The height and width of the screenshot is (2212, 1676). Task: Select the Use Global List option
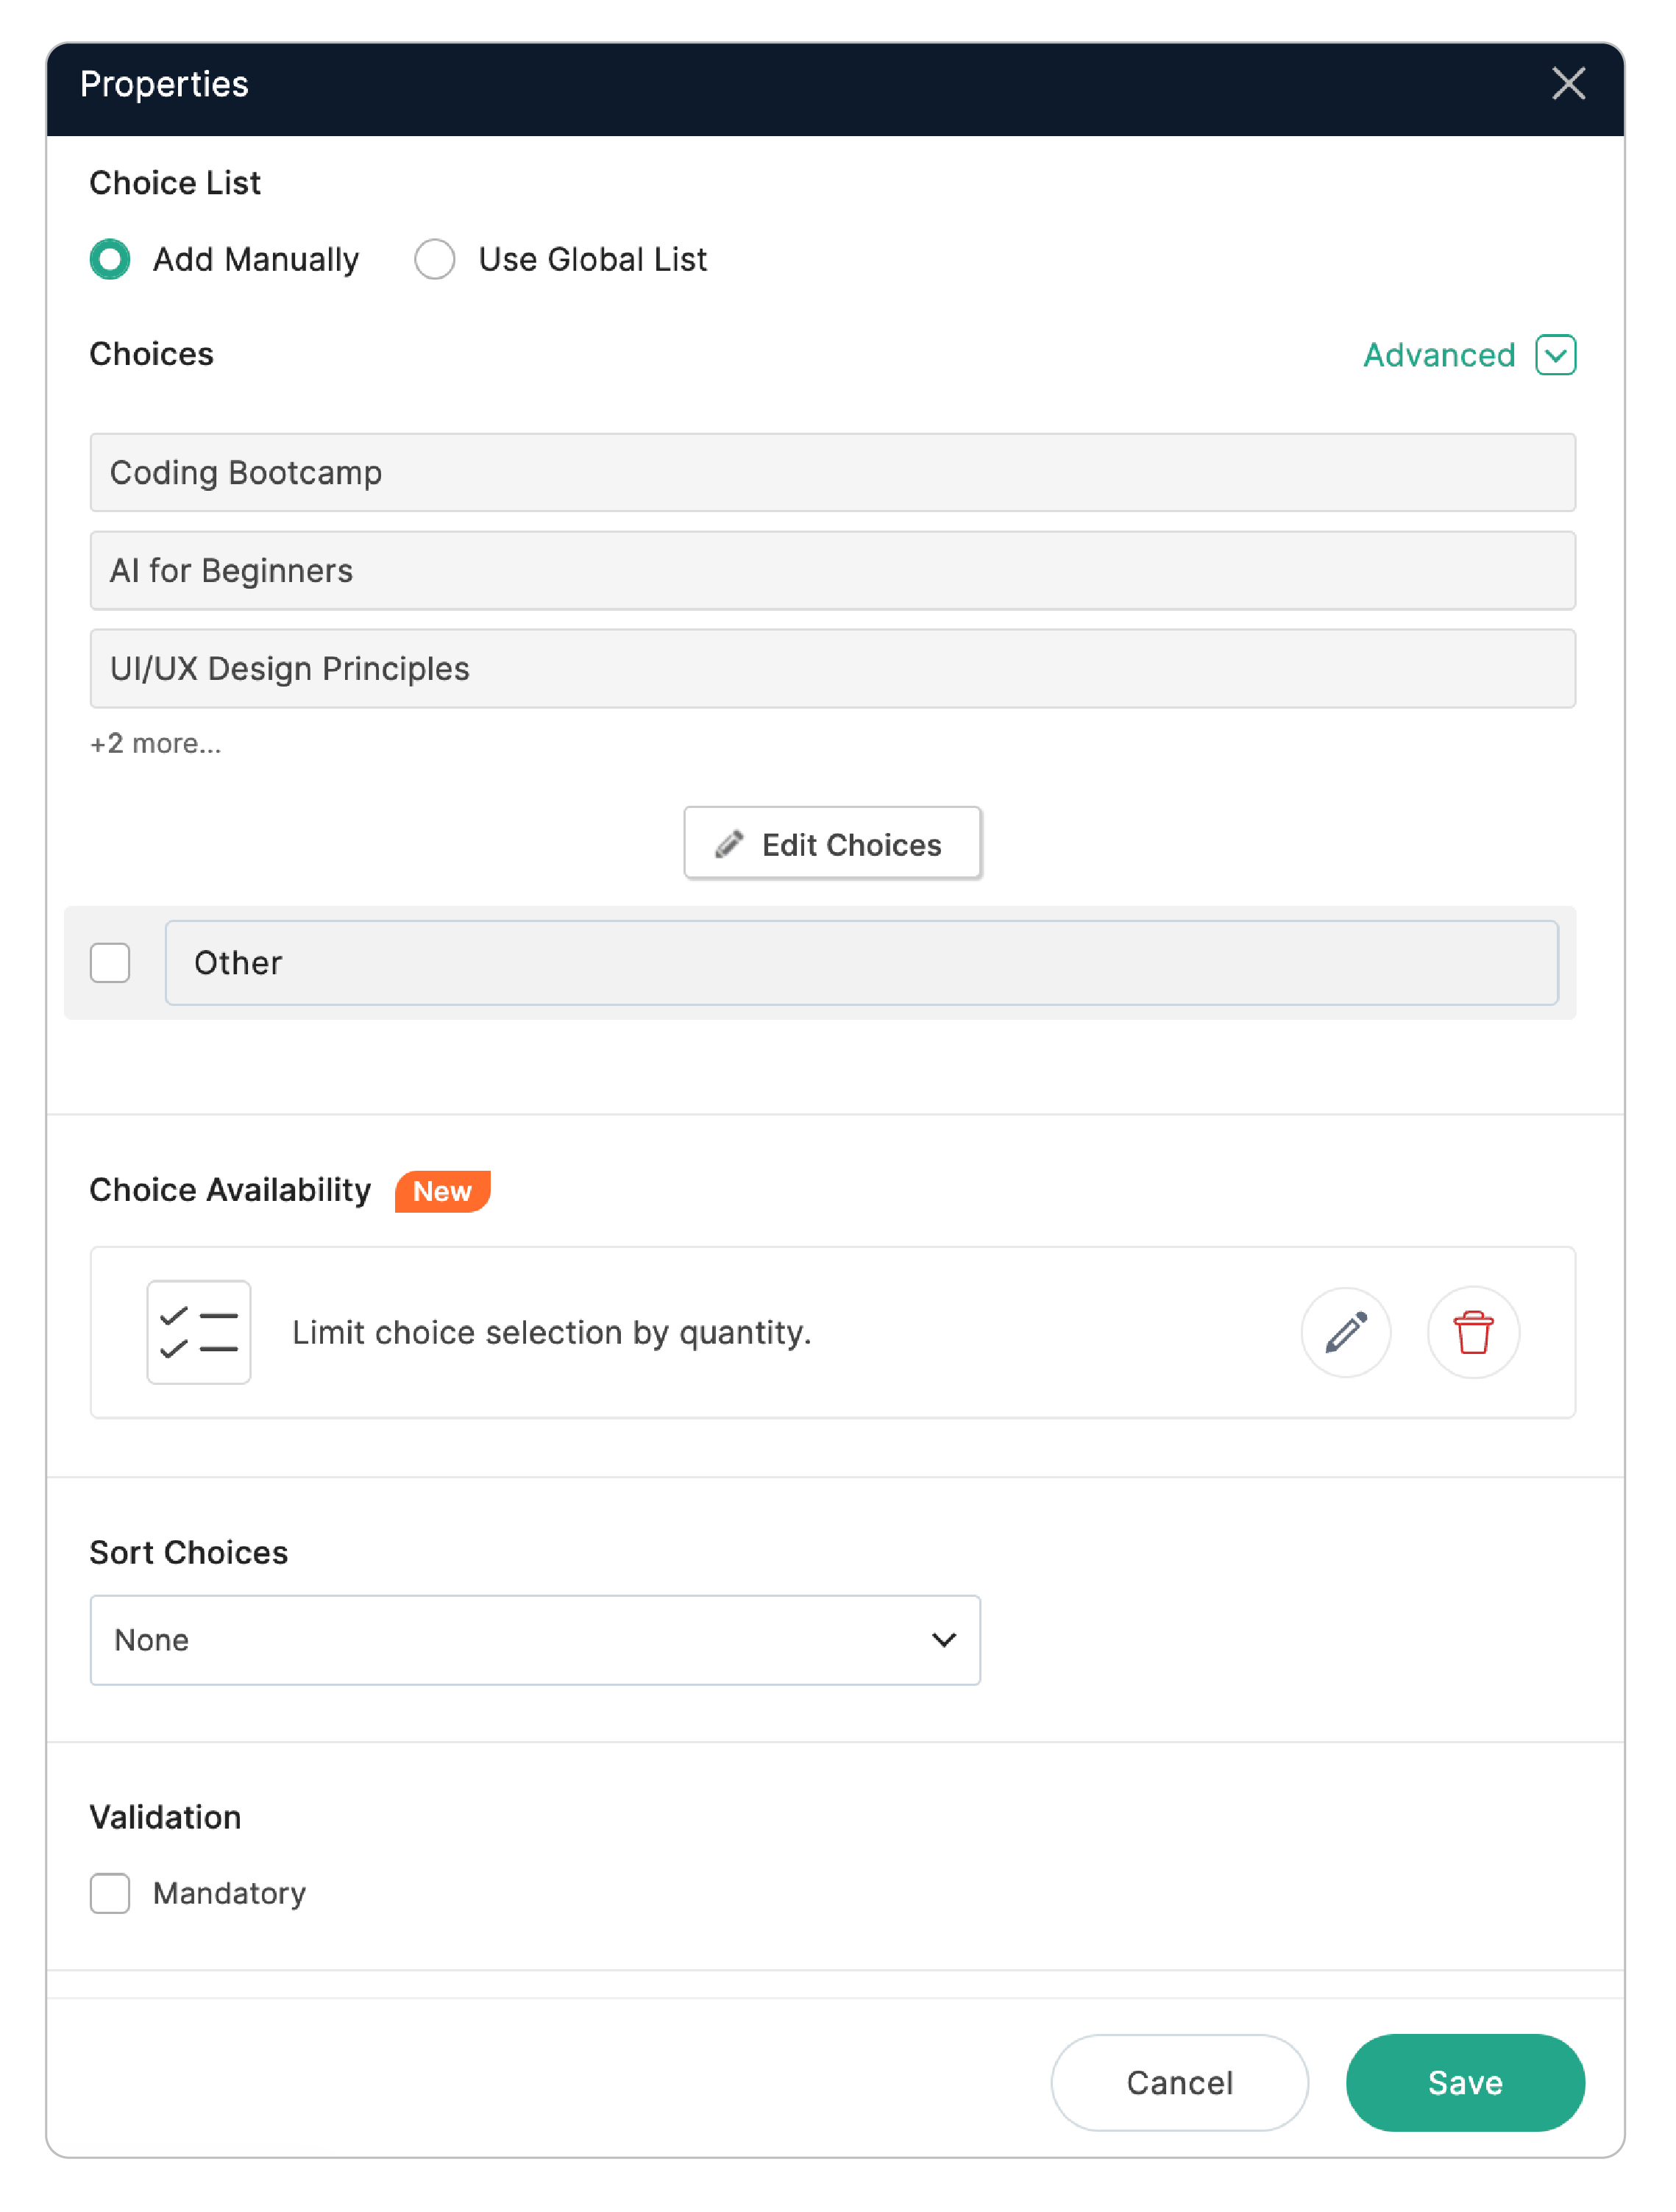(435, 259)
